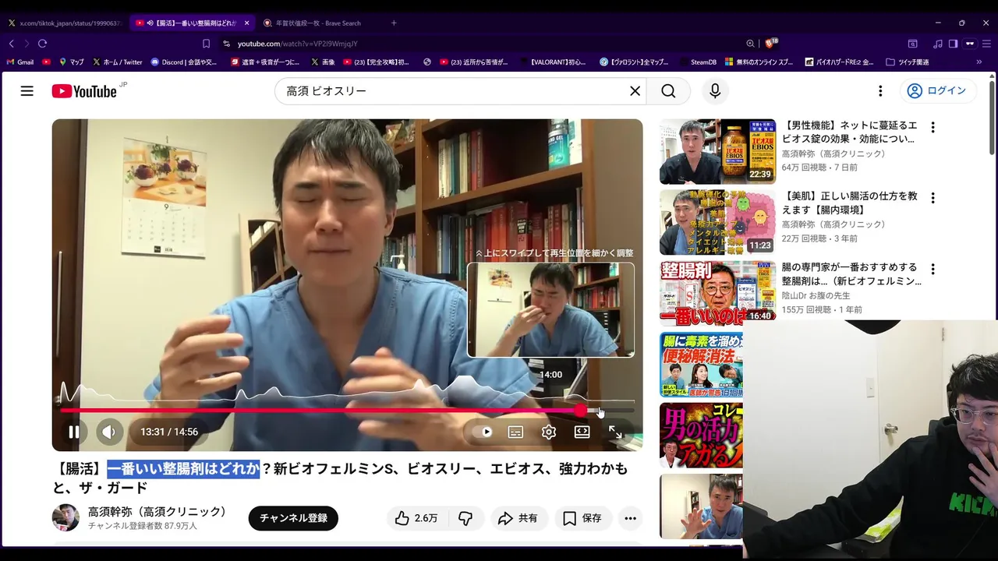Image resolution: width=998 pixels, height=561 pixels.
Task: Open 便秘解消法 recommended thumbnail
Action: point(701,364)
